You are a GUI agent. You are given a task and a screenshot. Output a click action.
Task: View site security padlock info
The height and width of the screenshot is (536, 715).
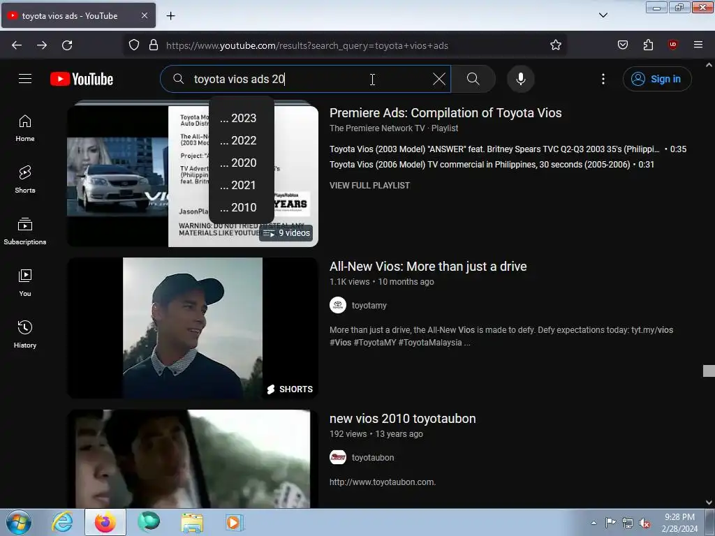pos(154,45)
